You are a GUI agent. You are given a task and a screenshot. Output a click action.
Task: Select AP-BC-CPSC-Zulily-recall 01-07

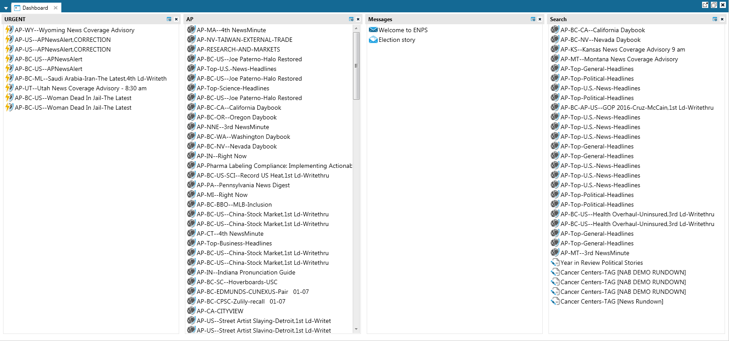point(241,301)
